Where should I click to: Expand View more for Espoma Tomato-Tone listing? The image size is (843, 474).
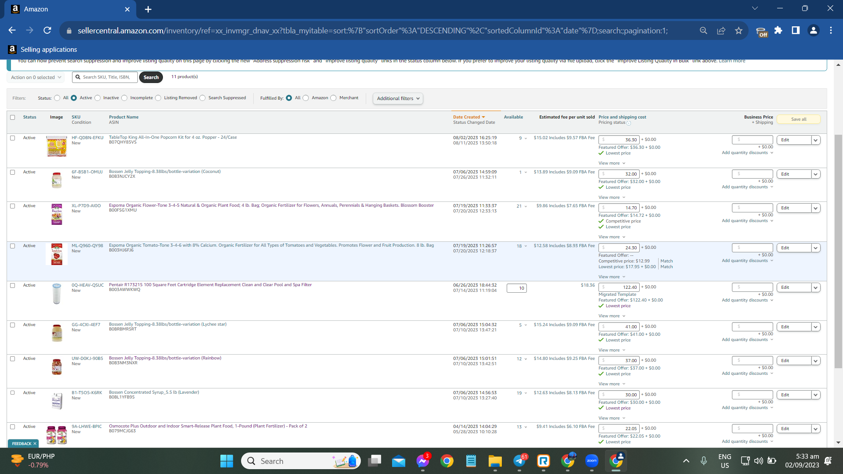pyautogui.click(x=612, y=277)
